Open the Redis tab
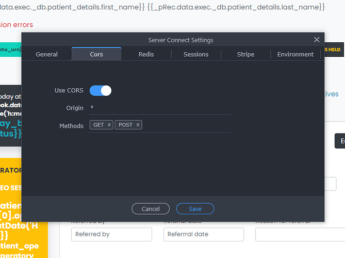The image size is (345, 258). click(x=146, y=54)
